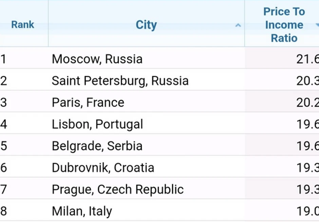Click the City column header text
The width and height of the screenshot is (319, 222).
pyautogui.click(x=146, y=25)
